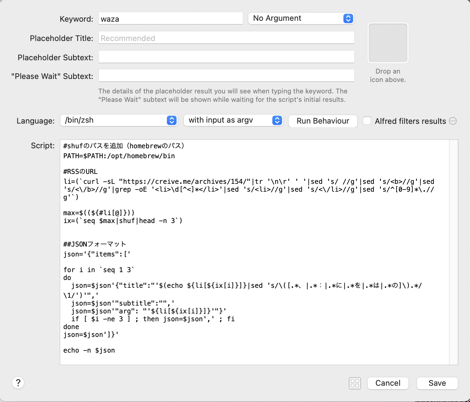Click the icon drop well

tap(388, 43)
